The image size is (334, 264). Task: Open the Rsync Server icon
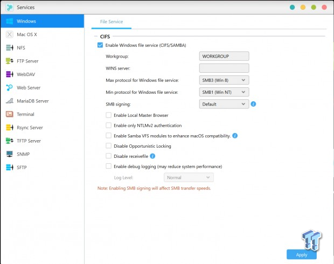[x=9, y=127]
